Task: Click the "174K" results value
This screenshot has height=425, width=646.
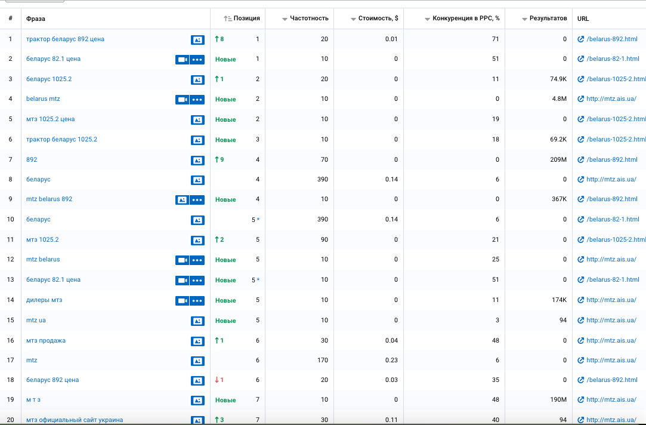Action: (559, 300)
